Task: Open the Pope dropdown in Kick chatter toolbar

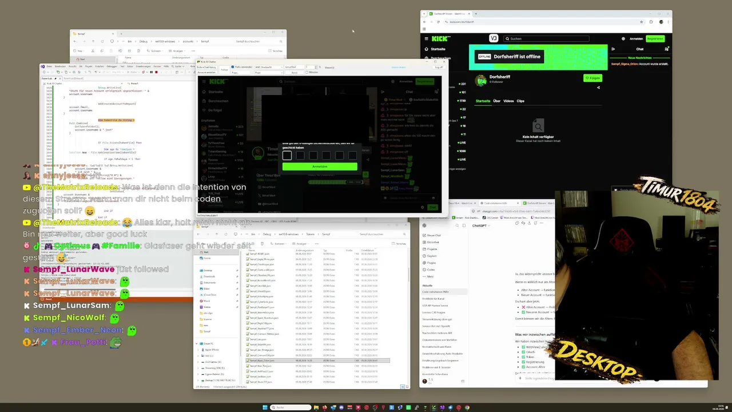Action: tap(268, 73)
